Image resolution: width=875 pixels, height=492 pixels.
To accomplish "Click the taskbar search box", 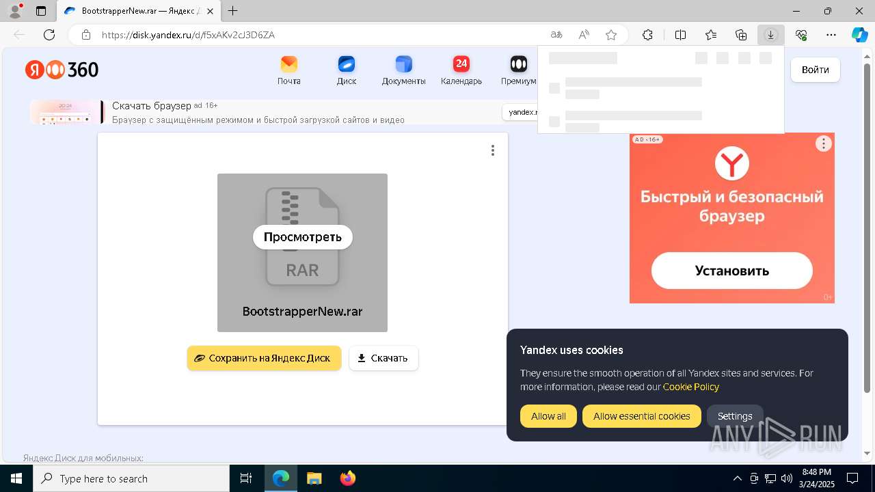I will pyautogui.click(x=131, y=478).
